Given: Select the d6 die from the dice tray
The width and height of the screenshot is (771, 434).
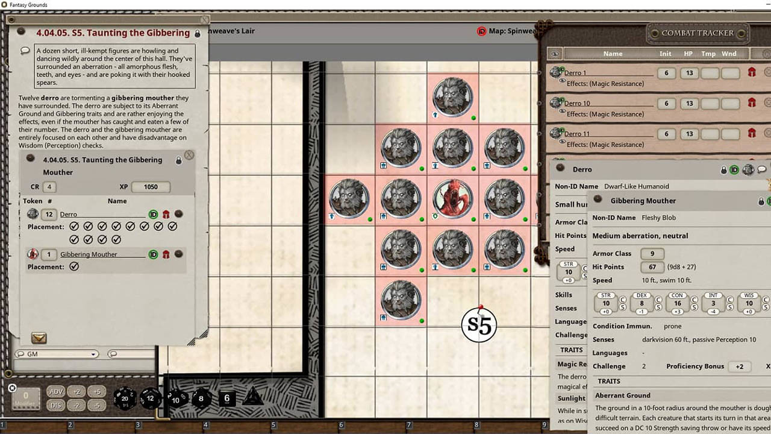Looking at the screenshot, I should click(227, 398).
